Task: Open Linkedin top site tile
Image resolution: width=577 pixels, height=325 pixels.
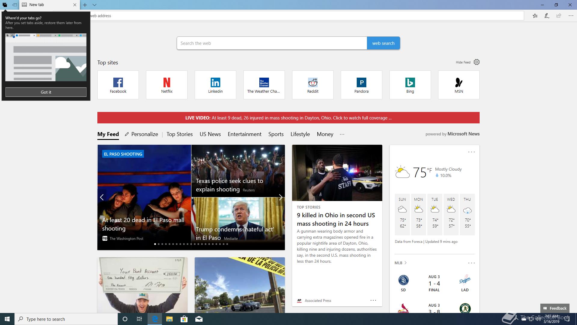Action: [x=215, y=85]
